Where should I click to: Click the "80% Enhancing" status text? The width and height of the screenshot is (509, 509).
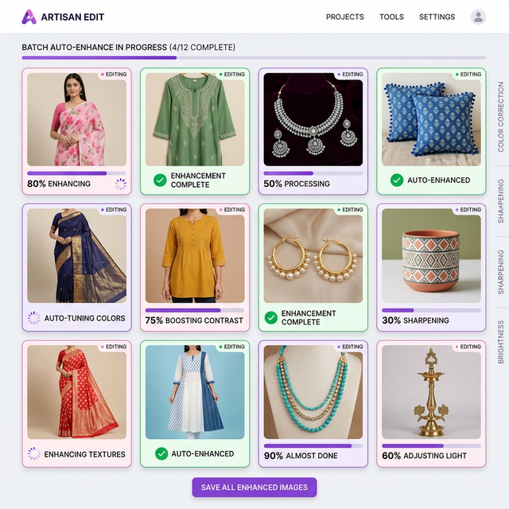[x=59, y=184]
